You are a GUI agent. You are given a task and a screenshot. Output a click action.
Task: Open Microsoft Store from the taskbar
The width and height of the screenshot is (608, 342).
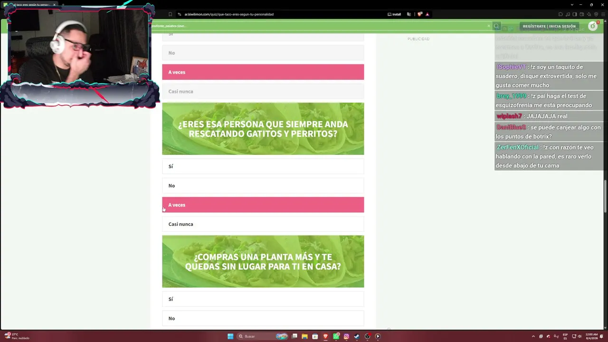(x=315, y=336)
